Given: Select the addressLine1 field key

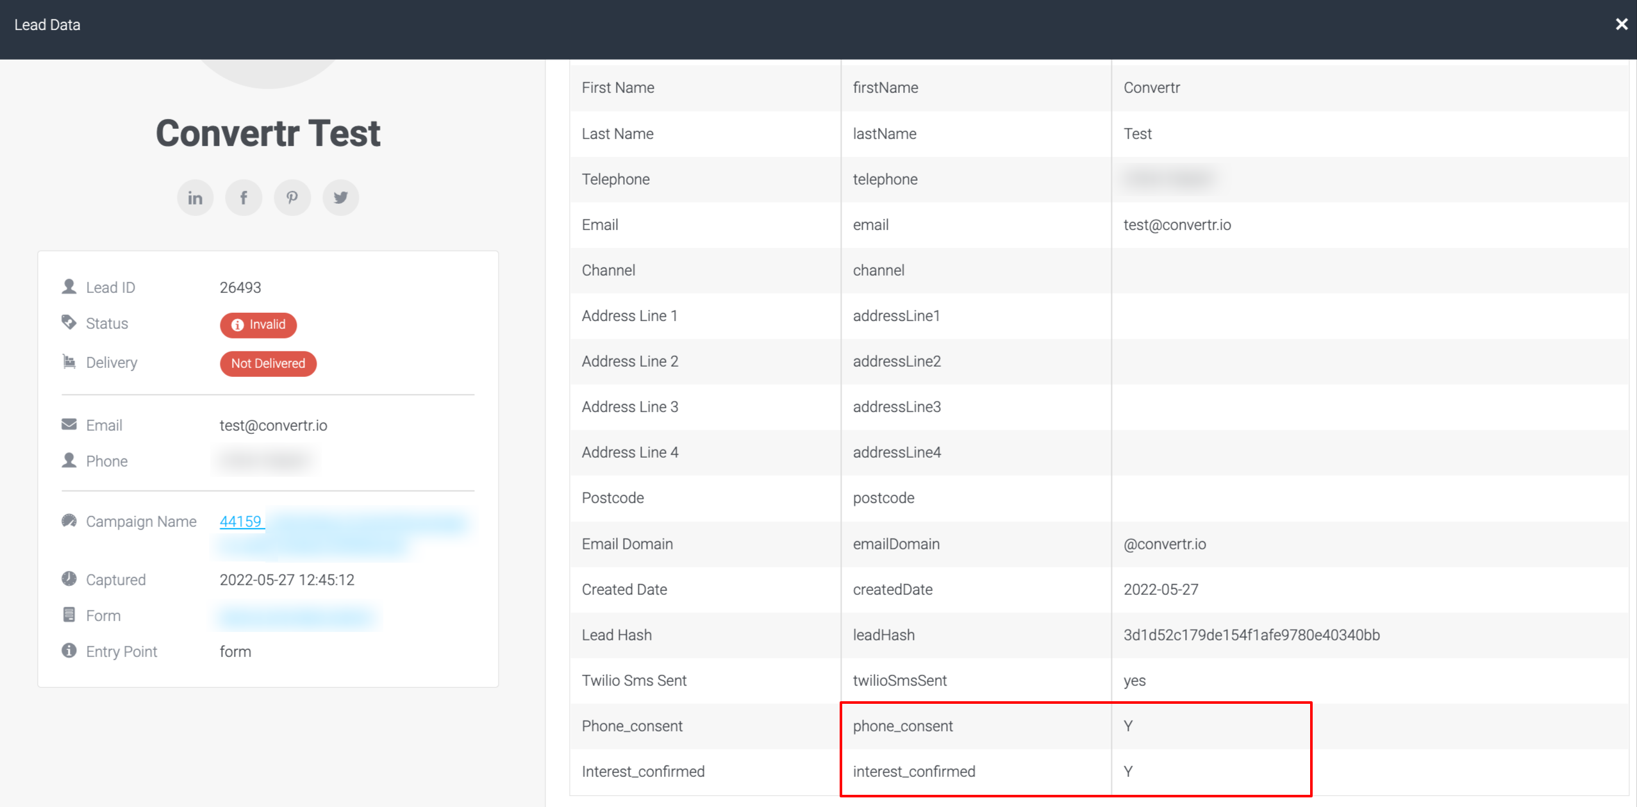Looking at the screenshot, I should pyautogui.click(x=896, y=316).
